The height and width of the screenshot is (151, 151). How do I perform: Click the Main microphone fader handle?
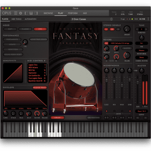[x=122, y=85]
